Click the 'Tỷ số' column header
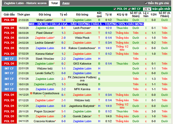173x124 pixels. [x=64, y=14]
